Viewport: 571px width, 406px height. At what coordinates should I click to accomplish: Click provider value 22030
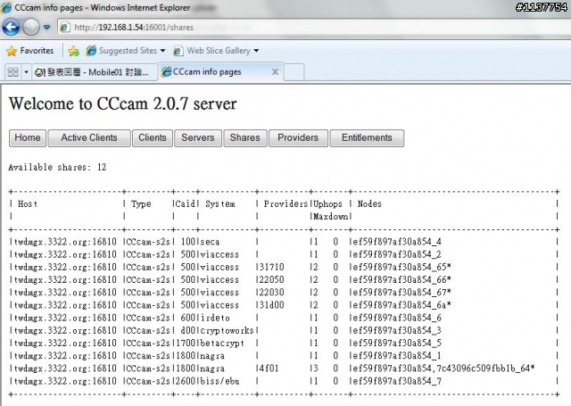(271, 293)
